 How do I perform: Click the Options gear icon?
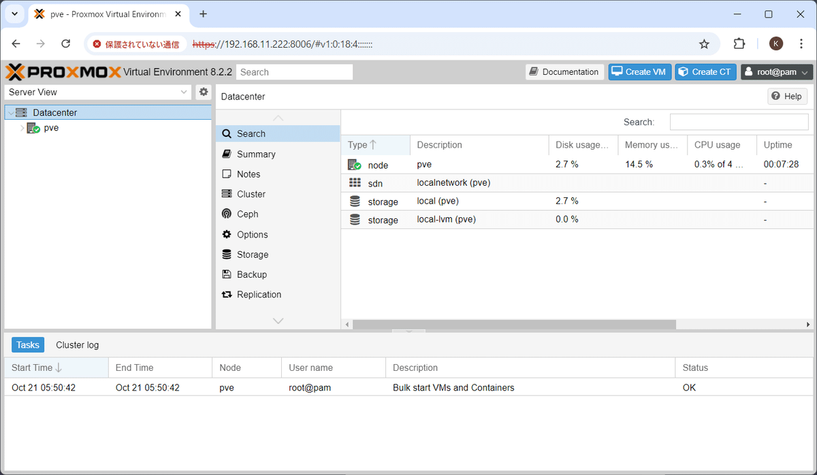227,234
